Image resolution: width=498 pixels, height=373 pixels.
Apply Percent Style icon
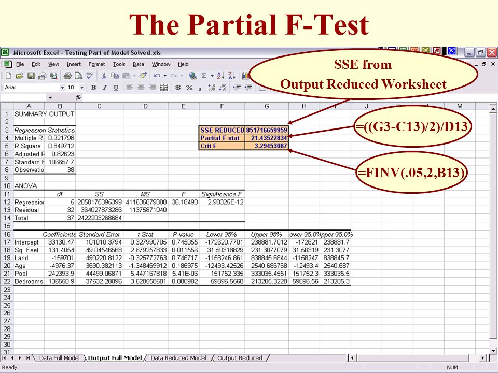189,88
